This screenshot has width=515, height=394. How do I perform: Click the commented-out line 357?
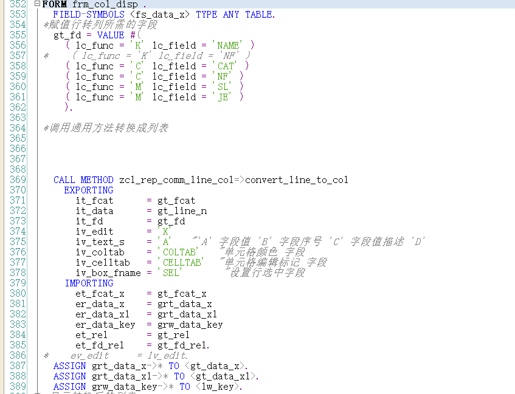[x=147, y=55]
